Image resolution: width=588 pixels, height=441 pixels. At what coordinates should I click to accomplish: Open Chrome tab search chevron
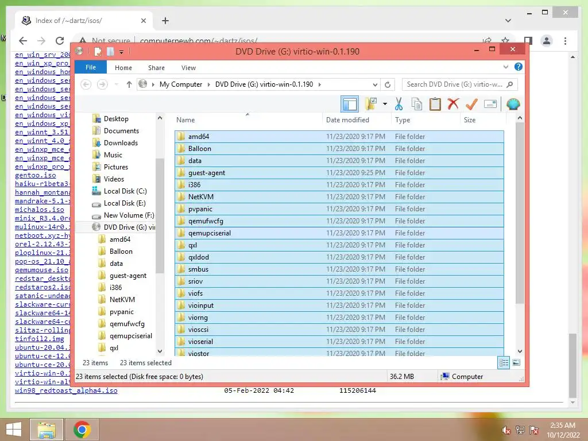508,21
